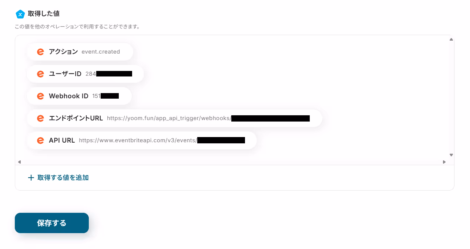Image resolution: width=470 pixels, height=249 pixels.
Task: Click the scroll up arrow of value list
Action: (451, 39)
